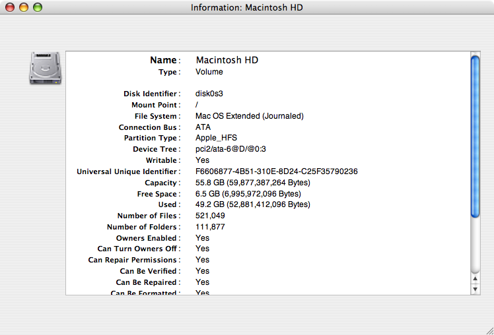Click the number of files '521,049'
The image size is (494, 335).
(210, 216)
